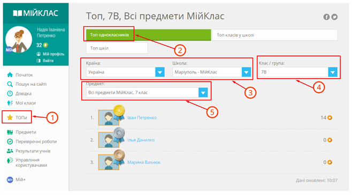Open Іван Петренко's profile link
The width and height of the screenshot is (352, 195).
[x=142, y=118]
